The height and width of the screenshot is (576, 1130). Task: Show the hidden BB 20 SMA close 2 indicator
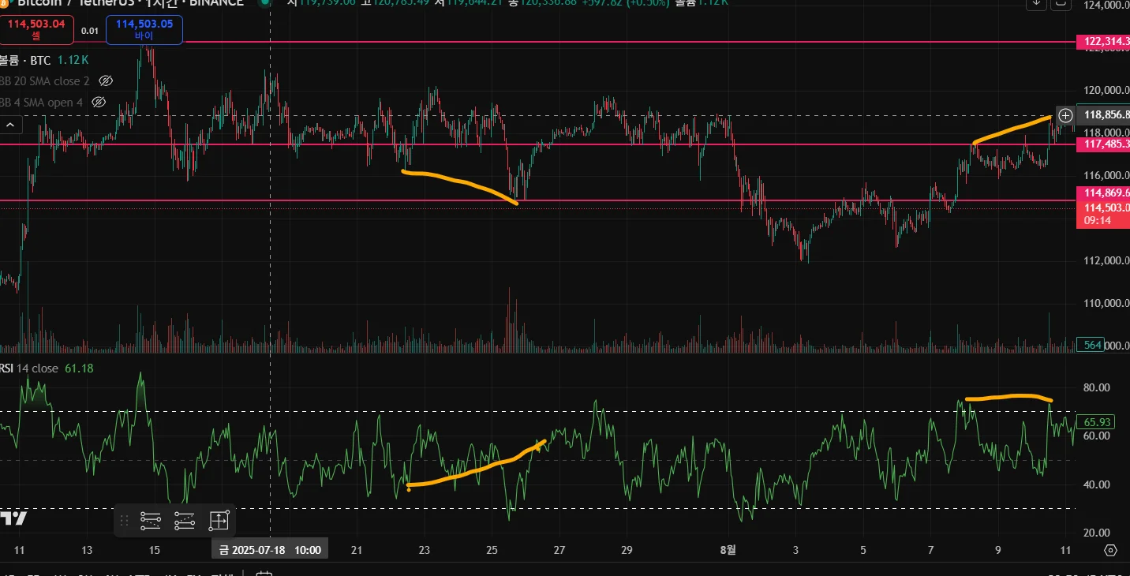tap(106, 80)
